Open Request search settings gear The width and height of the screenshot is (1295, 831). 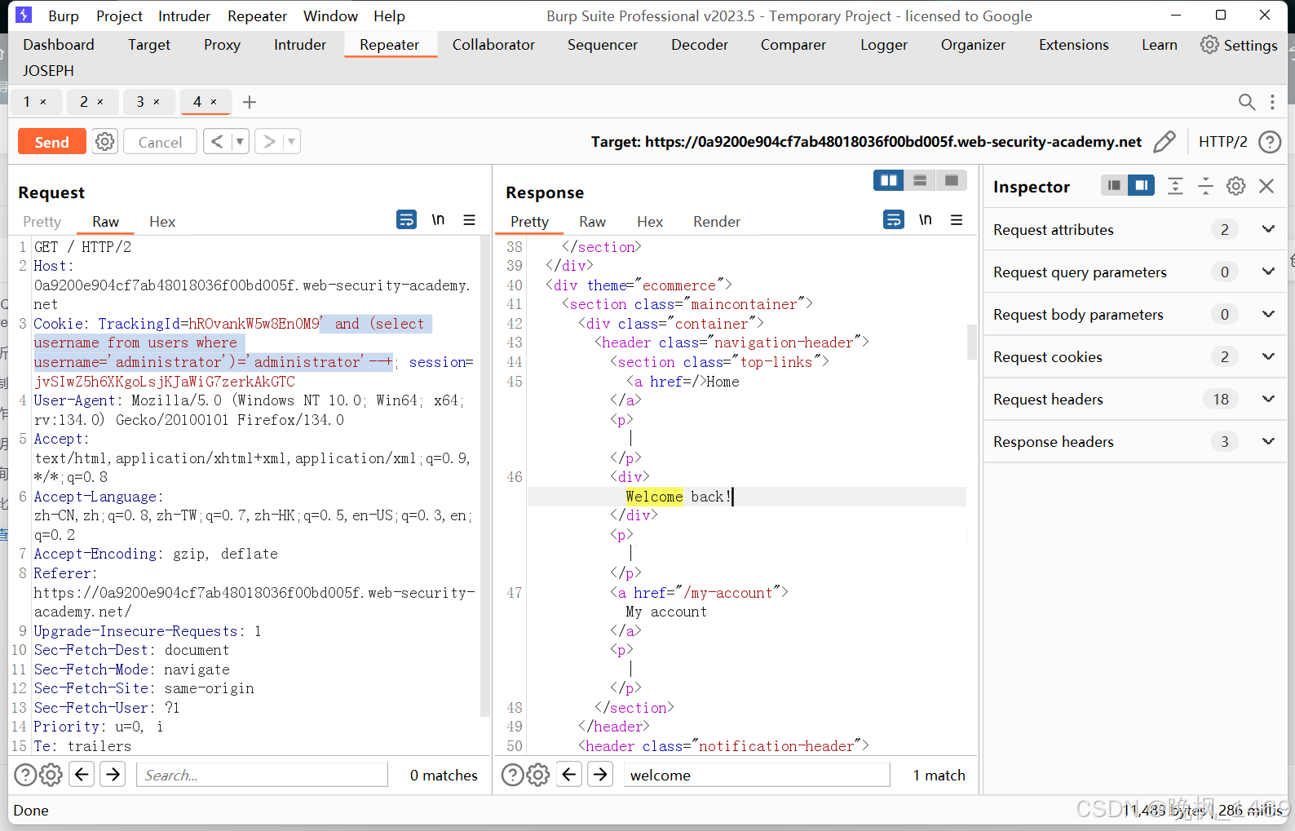51,775
